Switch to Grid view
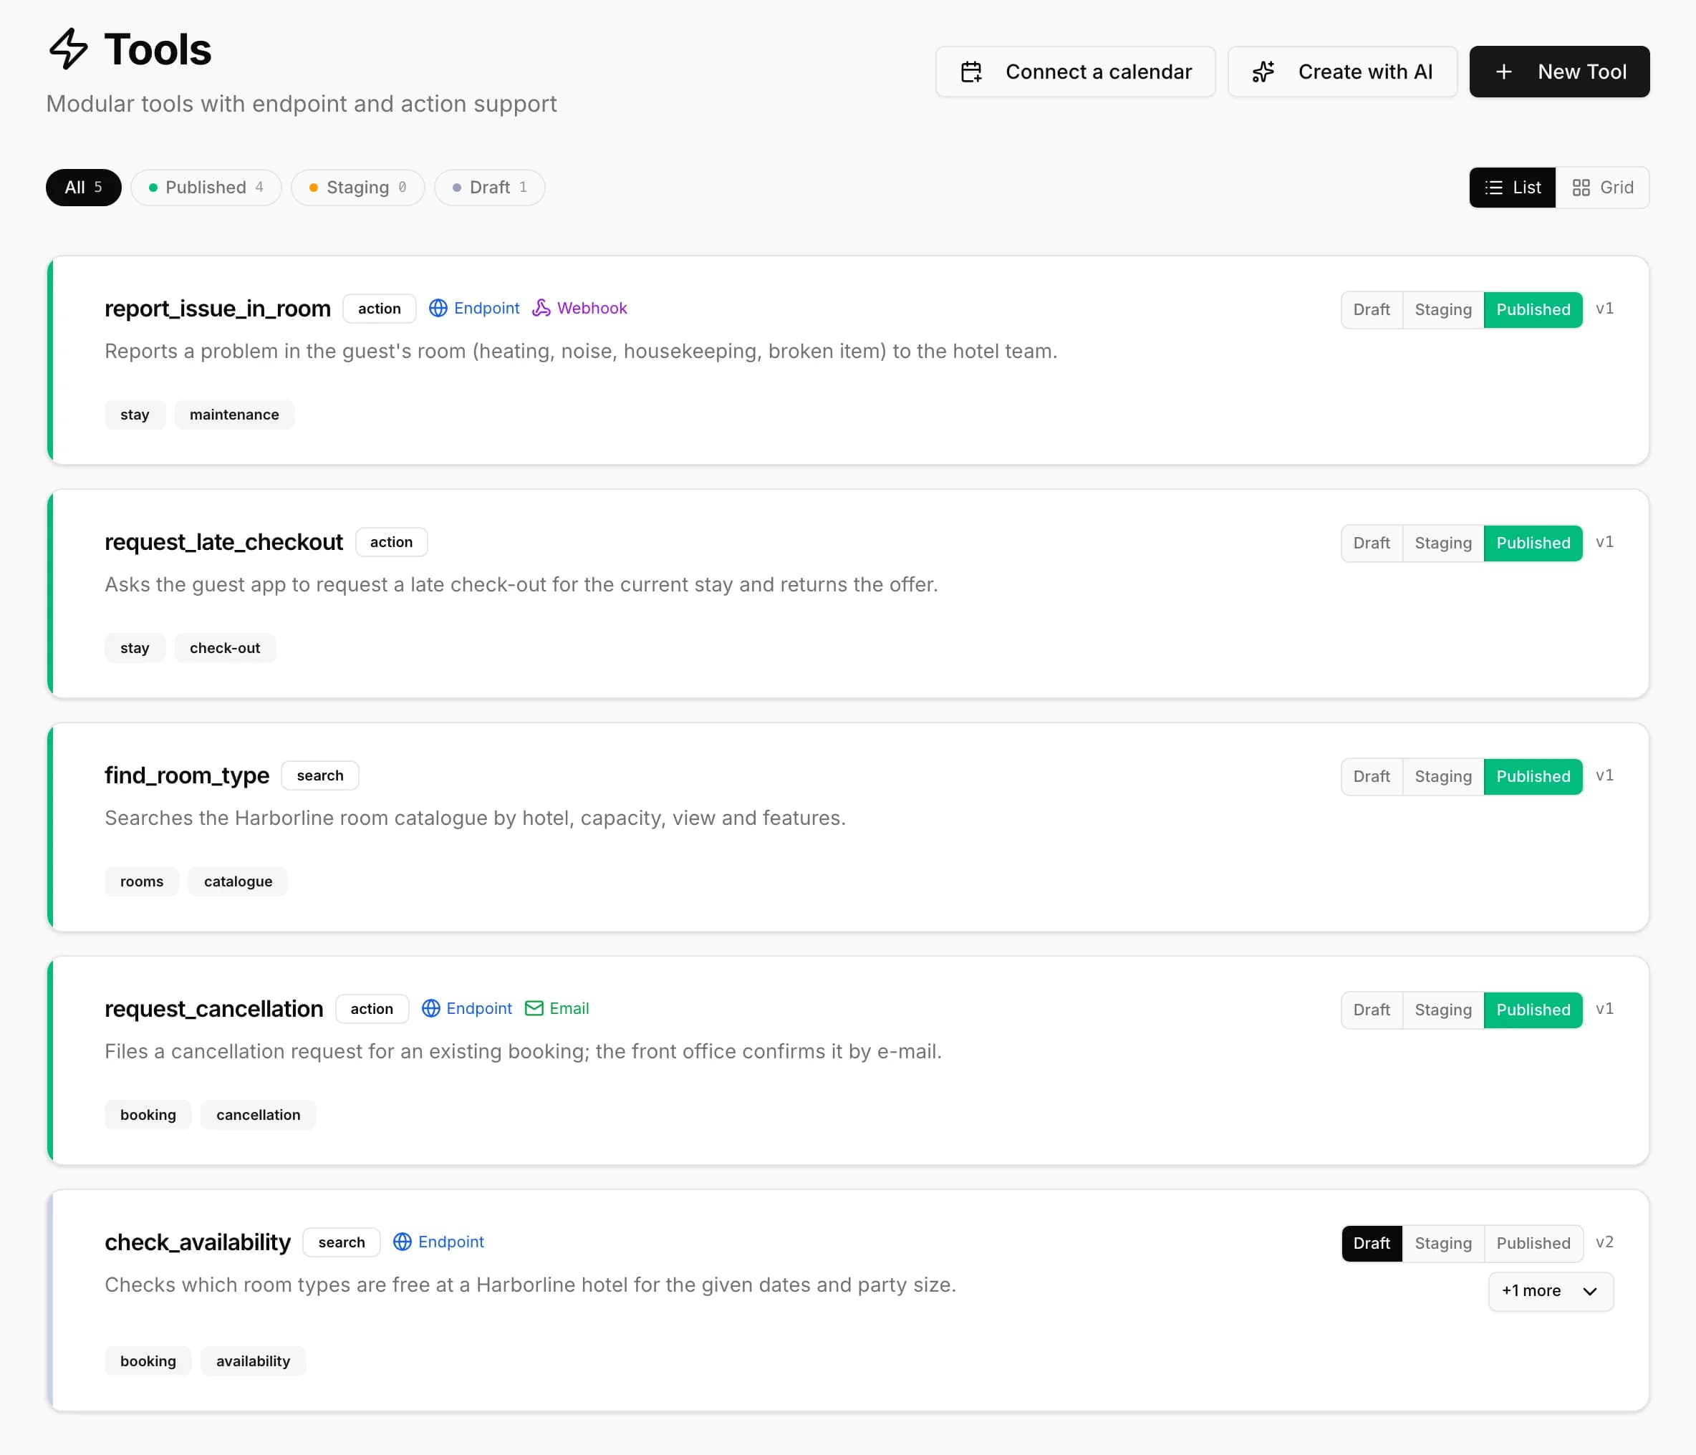The height and width of the screenshot is (1455, 1696). click(x=1603, y=188)
